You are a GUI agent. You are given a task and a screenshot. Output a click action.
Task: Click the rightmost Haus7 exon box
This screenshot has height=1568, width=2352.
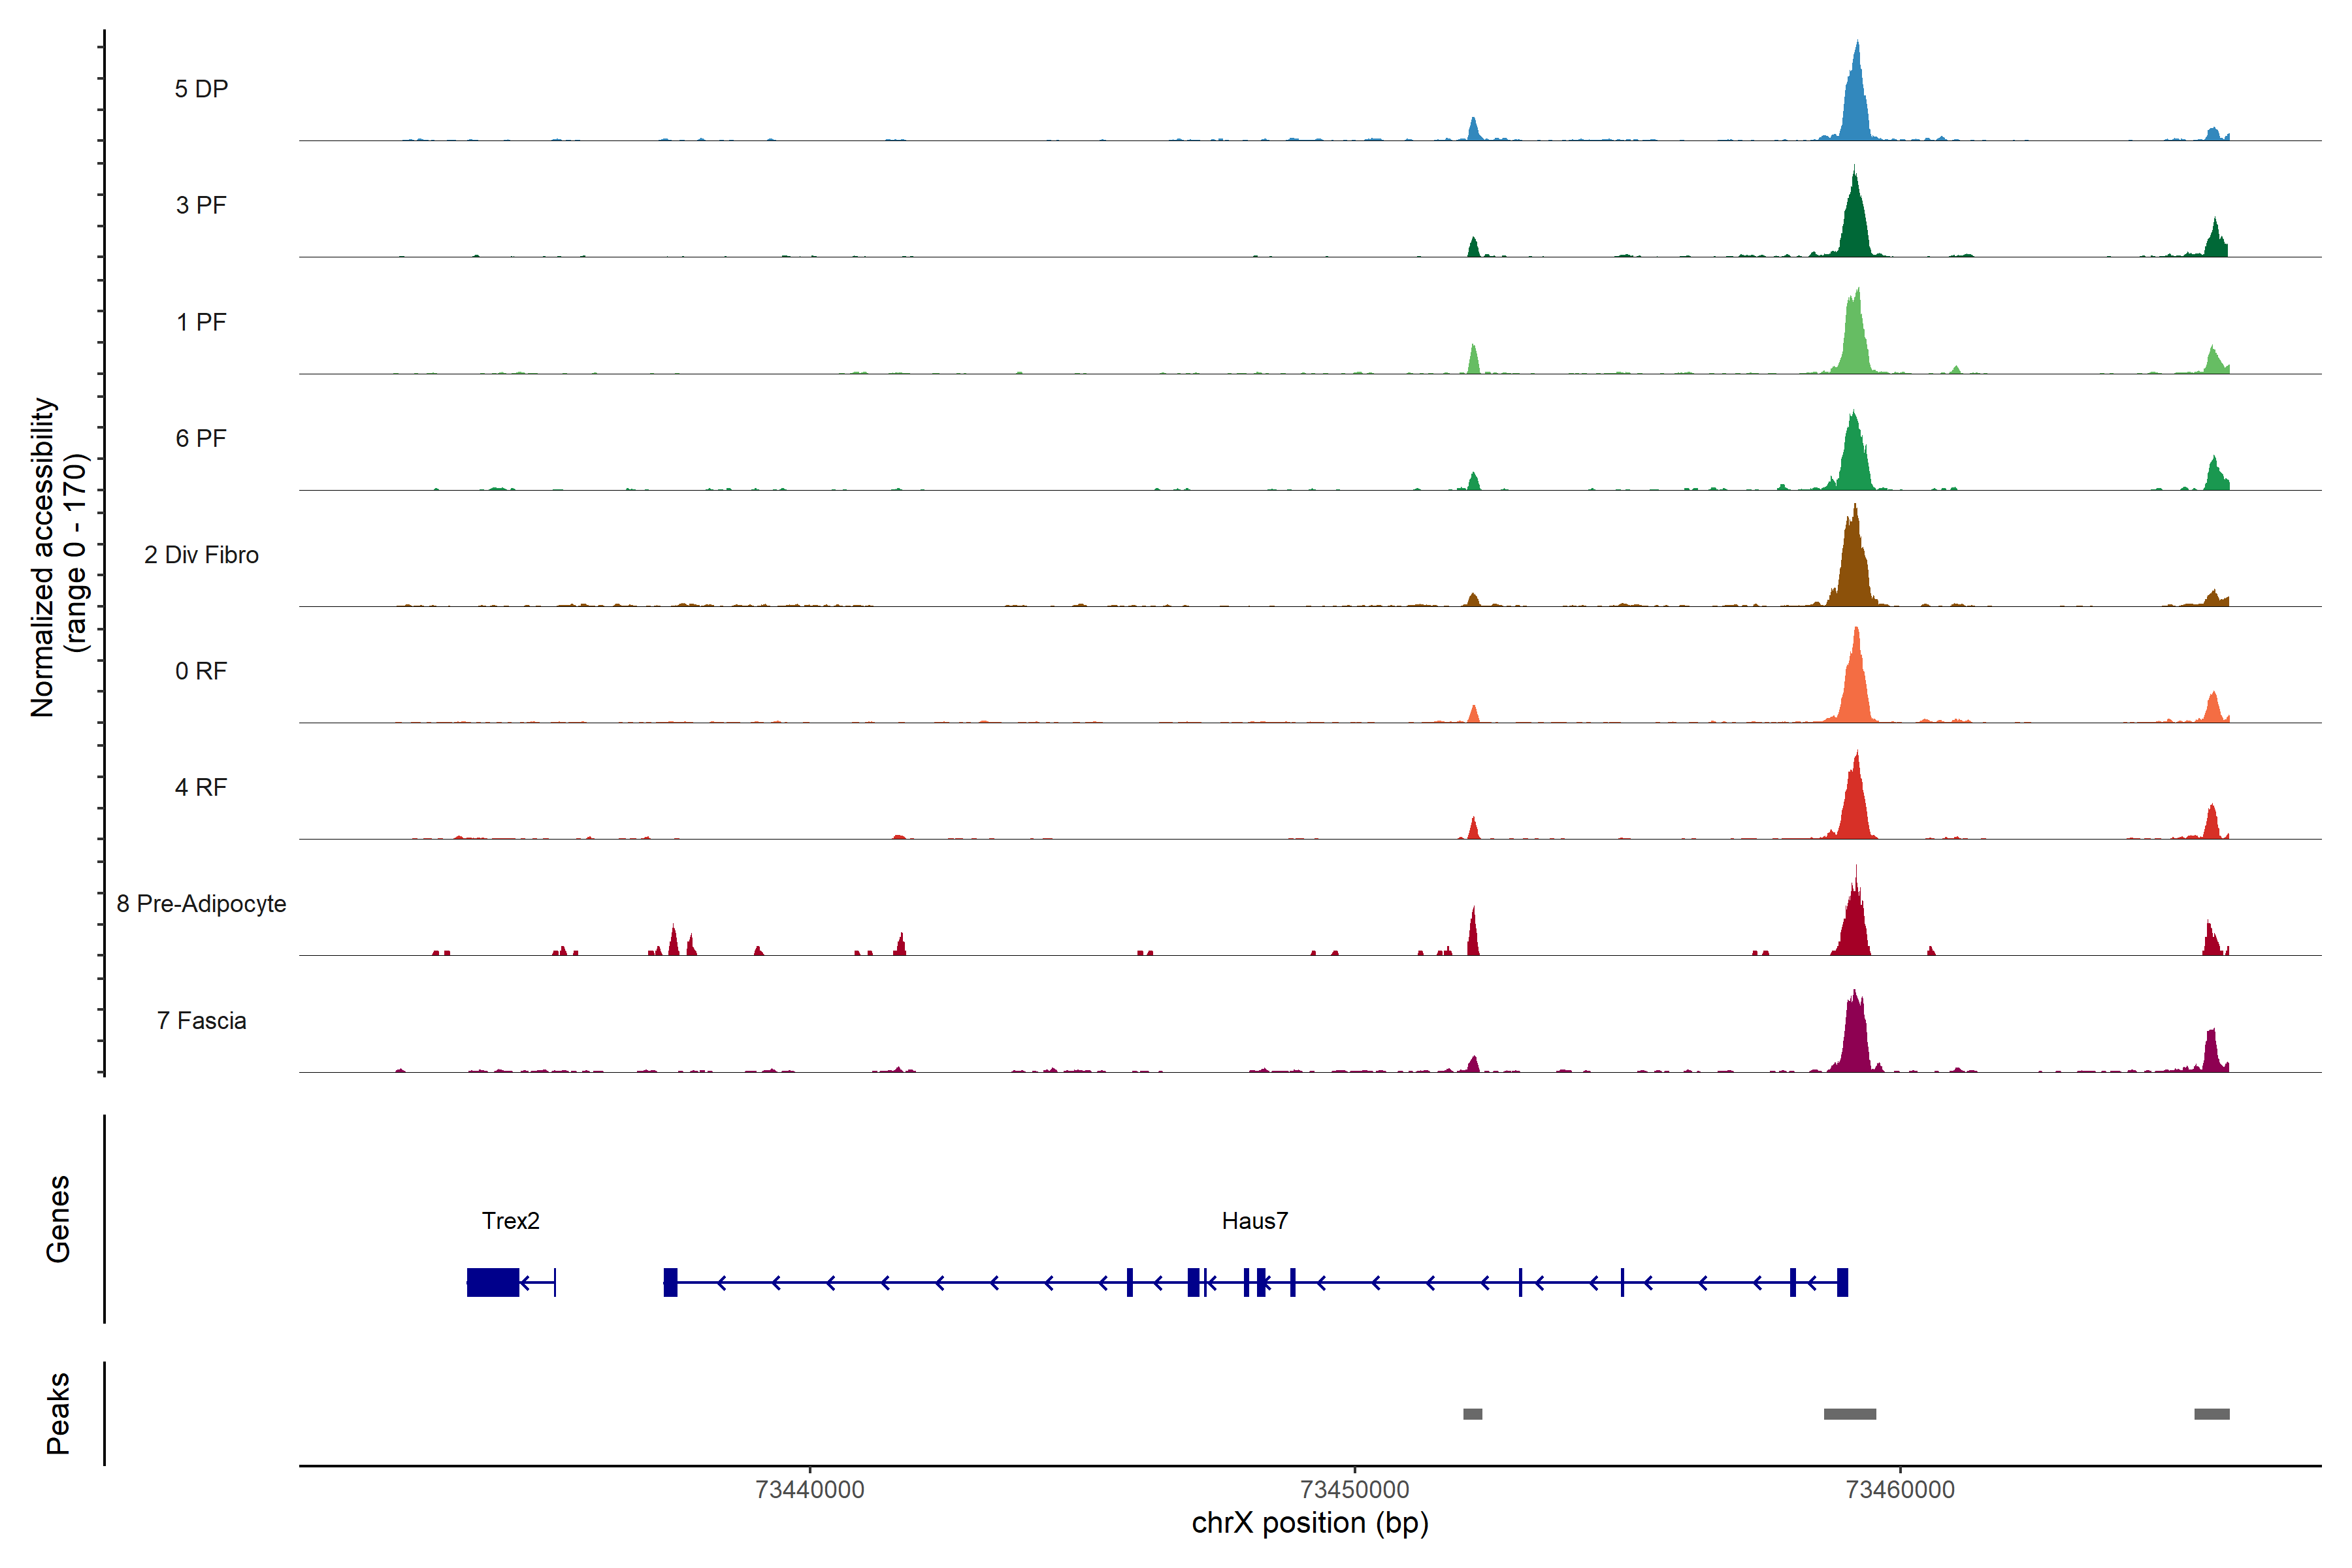[x=1842, y=1282]
